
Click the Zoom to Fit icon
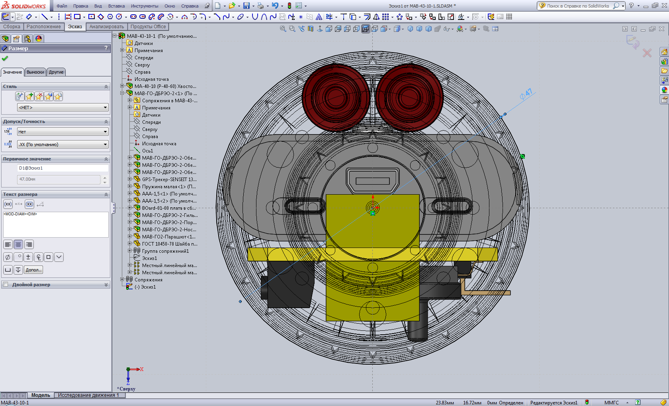[x=283, y=29]
